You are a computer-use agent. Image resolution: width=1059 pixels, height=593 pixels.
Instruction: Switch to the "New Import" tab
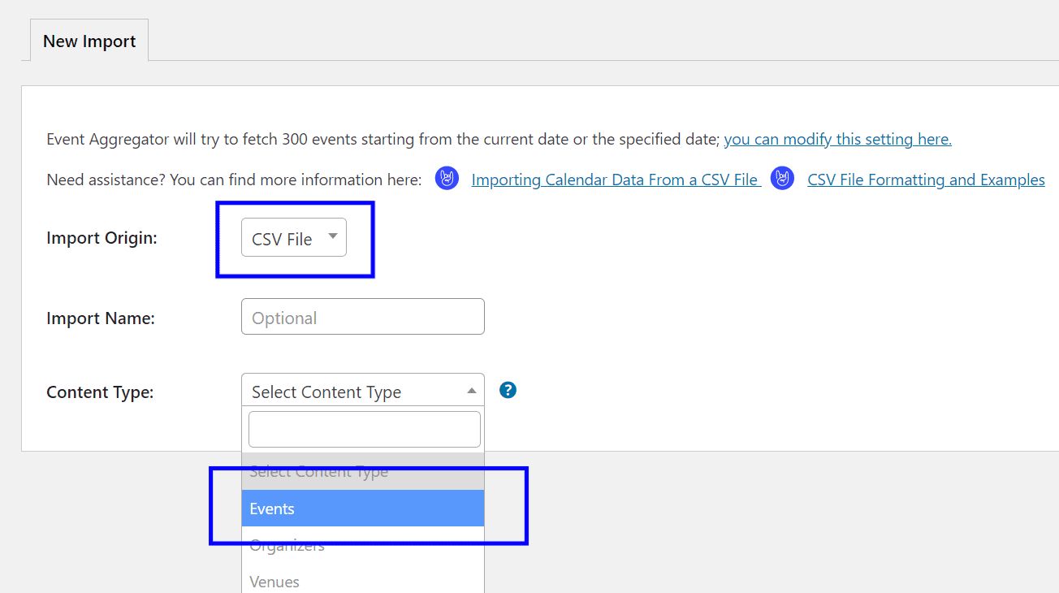coord(88,40)
